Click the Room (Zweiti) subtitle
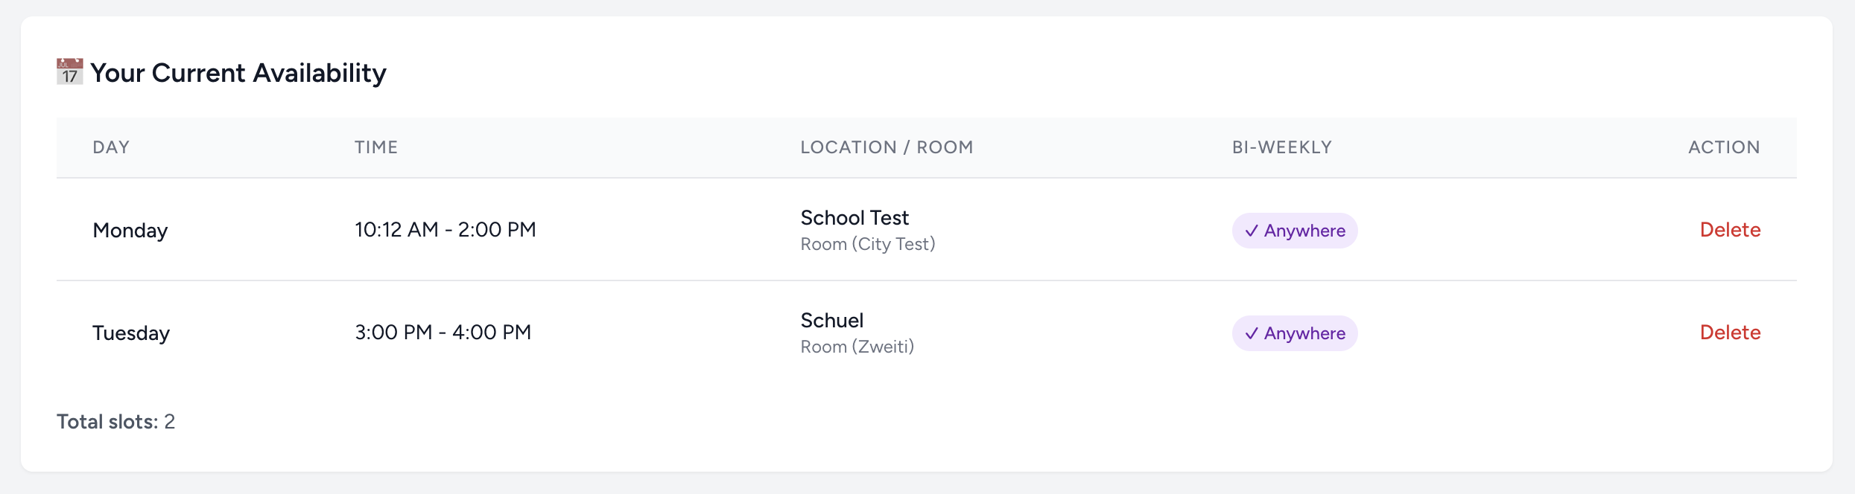Image resolution: width=1855 pixels, height=494 pixels. [857, 347]
